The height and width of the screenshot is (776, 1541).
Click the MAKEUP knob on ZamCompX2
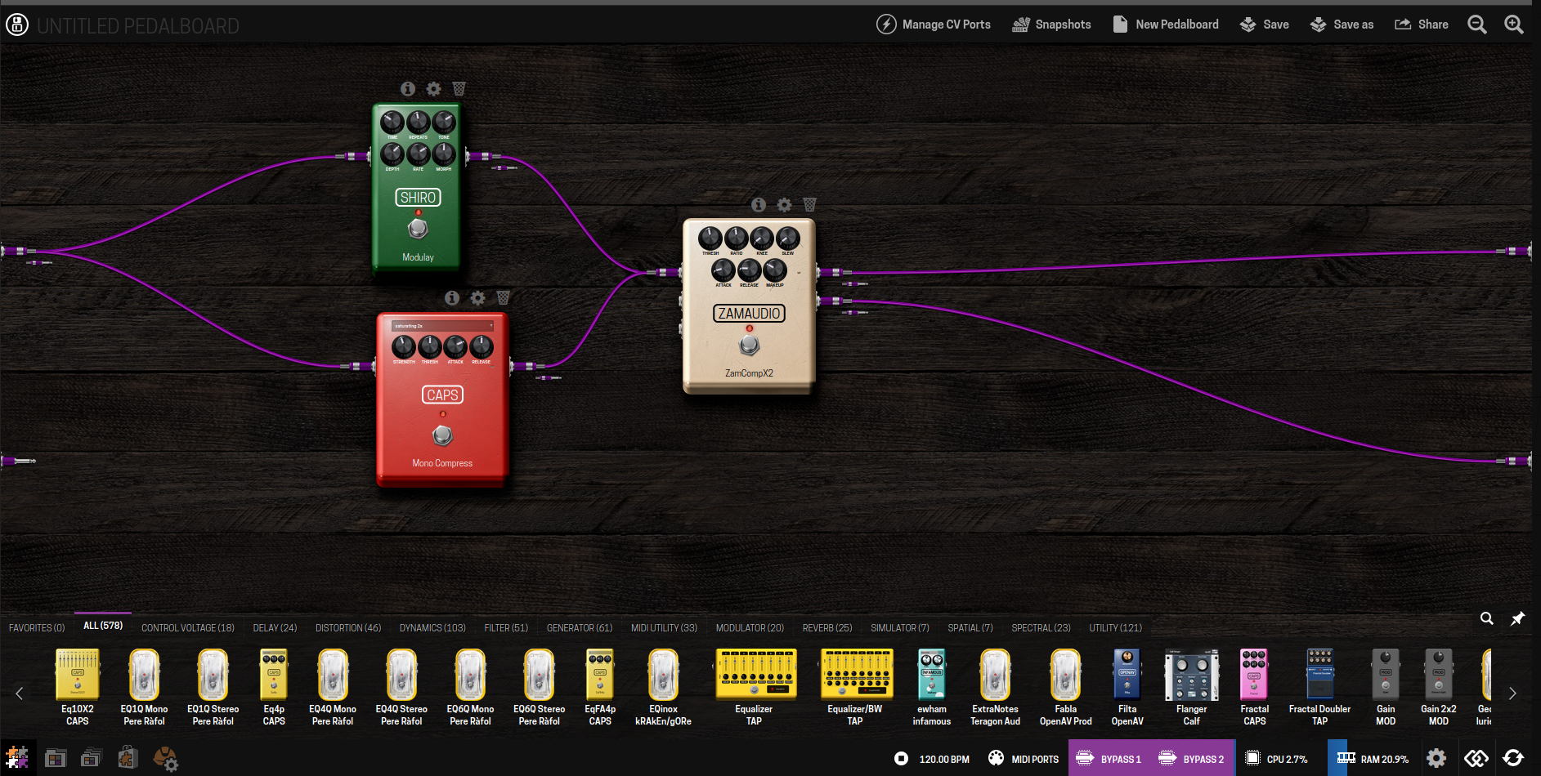coord(775,270)
